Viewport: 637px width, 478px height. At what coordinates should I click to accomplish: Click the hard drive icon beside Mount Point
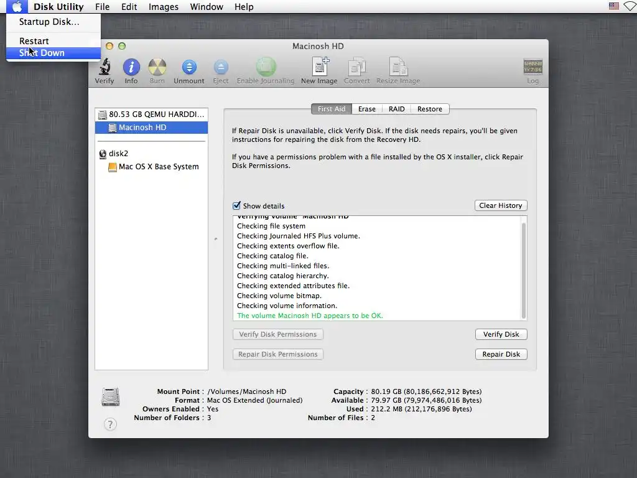click(111, 397)
